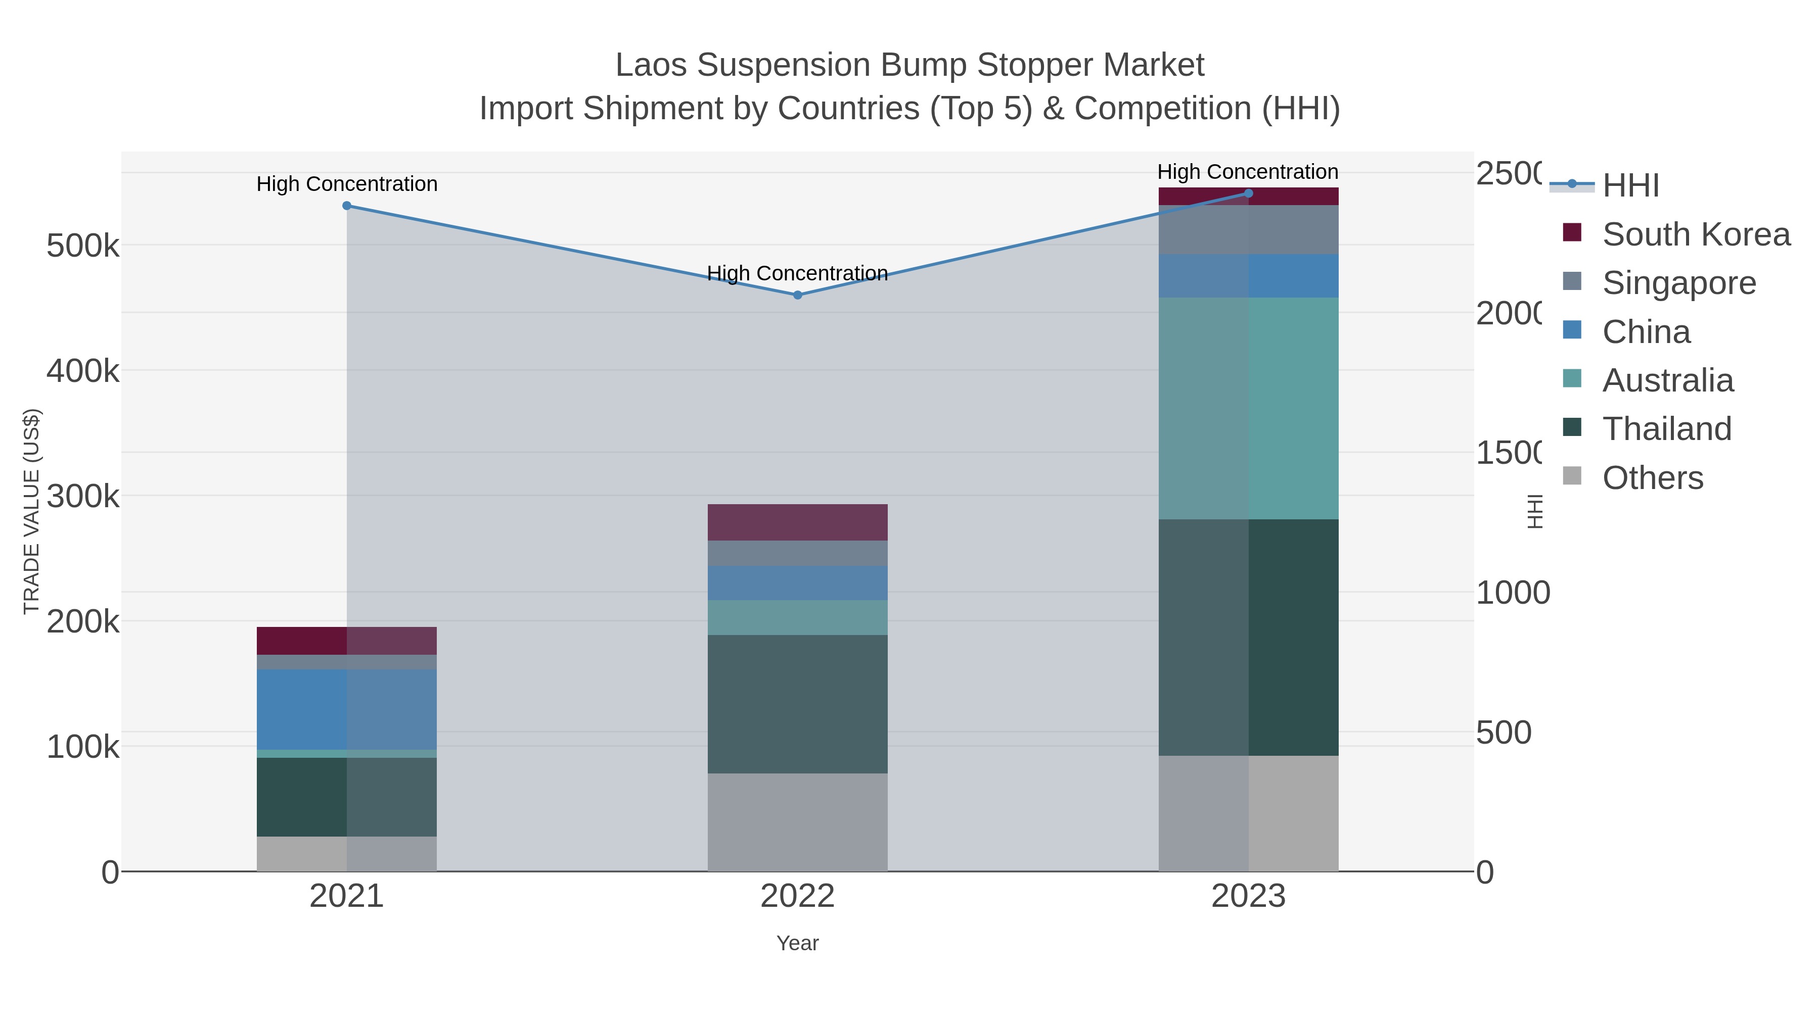
Task: Click the 2022 Thailand bar segment
Action: coord(798,704)
